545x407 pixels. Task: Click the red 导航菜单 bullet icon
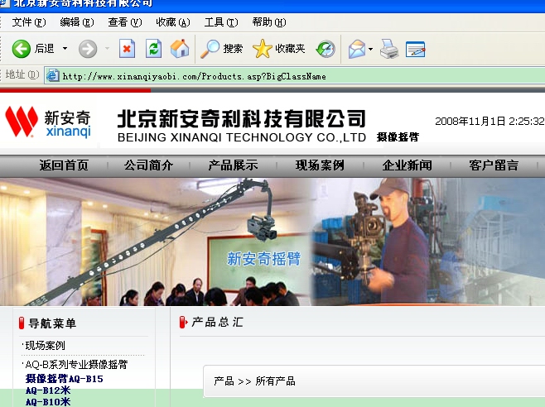[22, 323]
